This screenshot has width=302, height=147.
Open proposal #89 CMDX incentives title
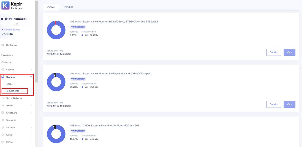pos(104,126)
